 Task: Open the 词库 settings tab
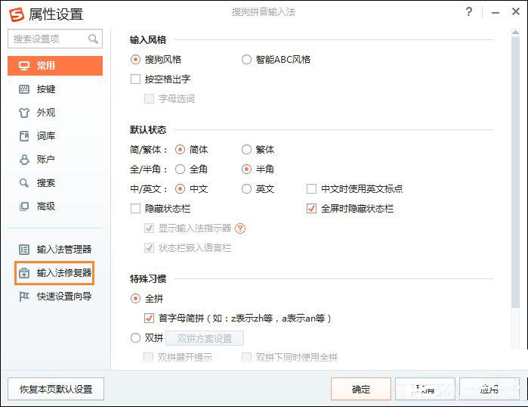tap(55, 136)
